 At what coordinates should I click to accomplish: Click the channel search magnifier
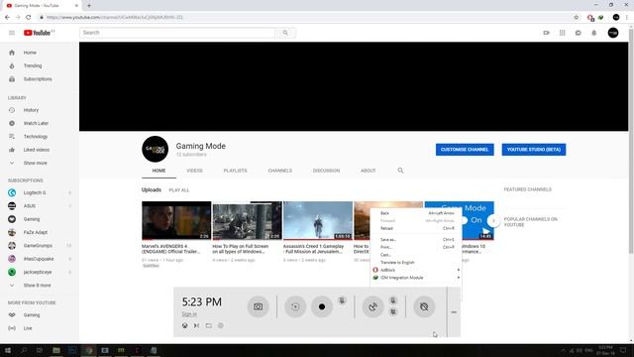click(x=400, y=171)
